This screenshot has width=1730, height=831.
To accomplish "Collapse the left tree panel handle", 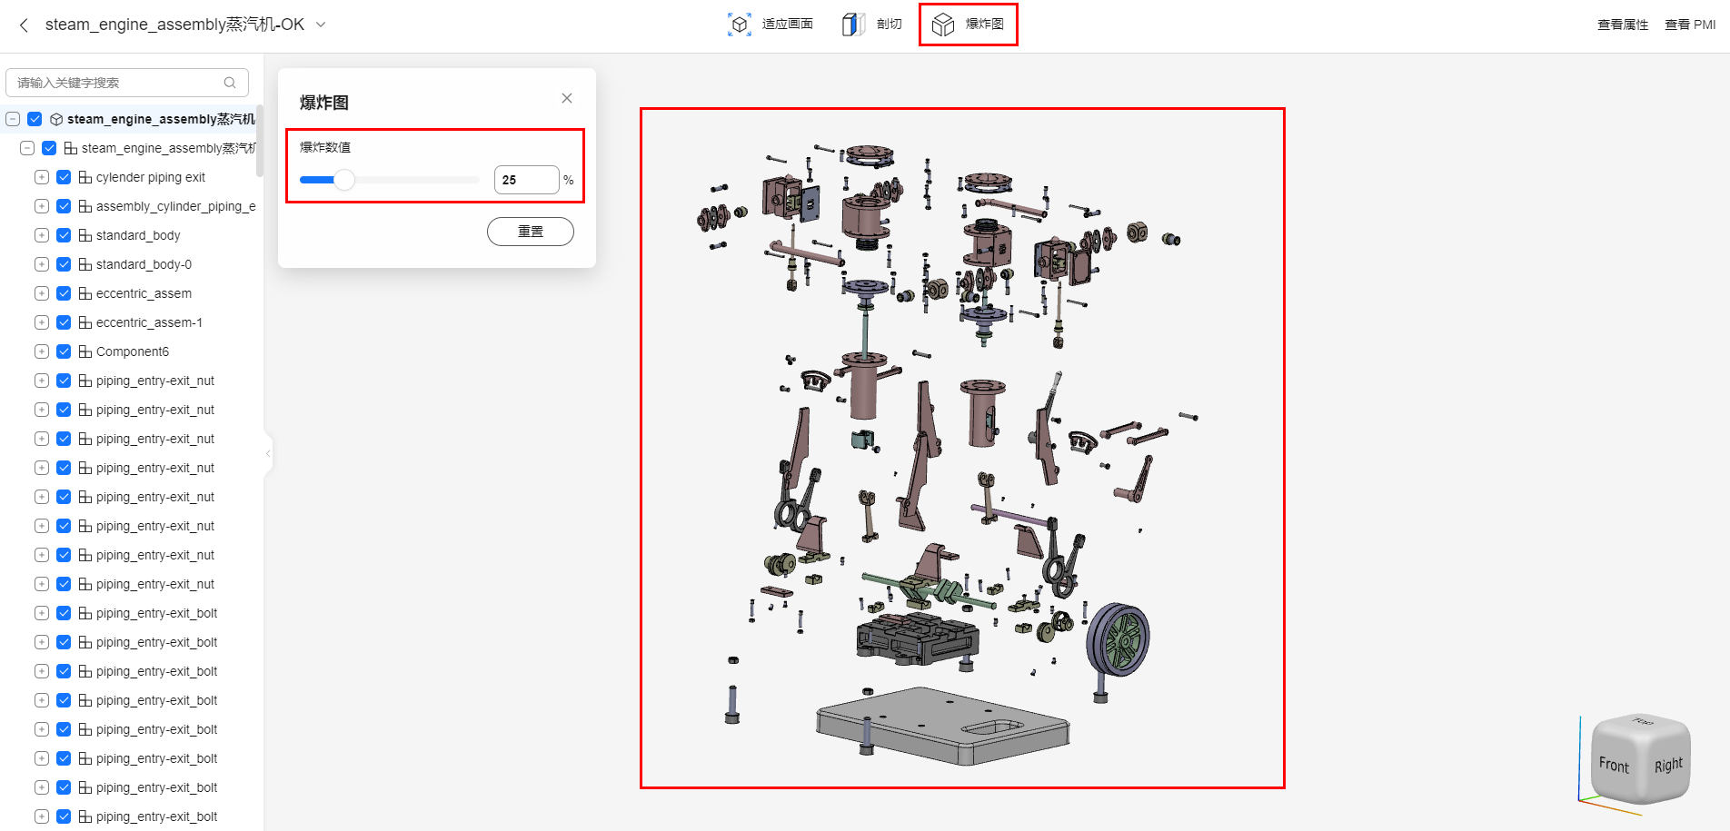I will click(268, 453).
